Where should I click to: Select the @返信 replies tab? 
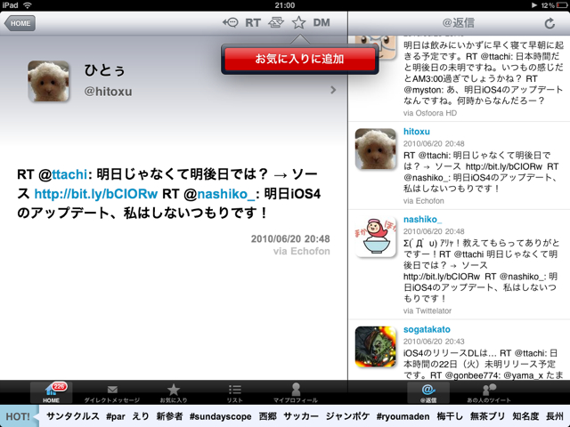pos(427,393)
